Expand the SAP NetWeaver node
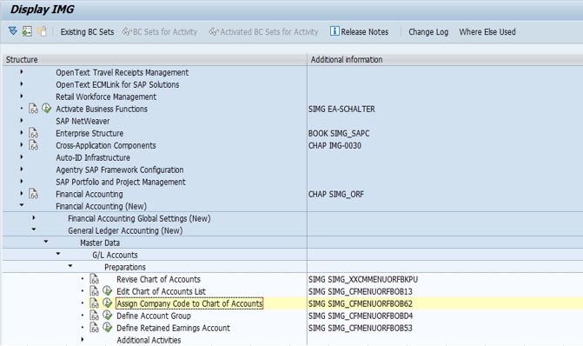The image size is (583, 346). point(22,121)
